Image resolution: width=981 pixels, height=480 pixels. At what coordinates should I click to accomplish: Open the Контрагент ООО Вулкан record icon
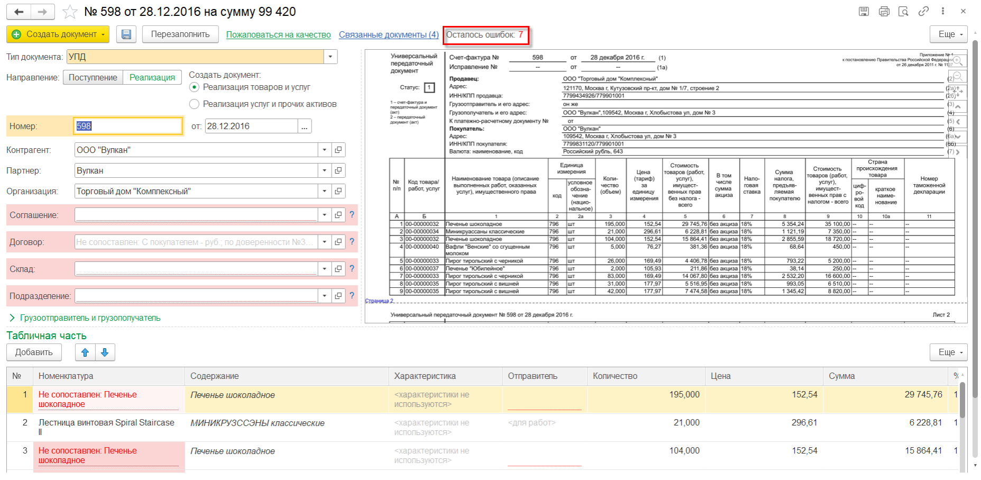coord(338,150)
